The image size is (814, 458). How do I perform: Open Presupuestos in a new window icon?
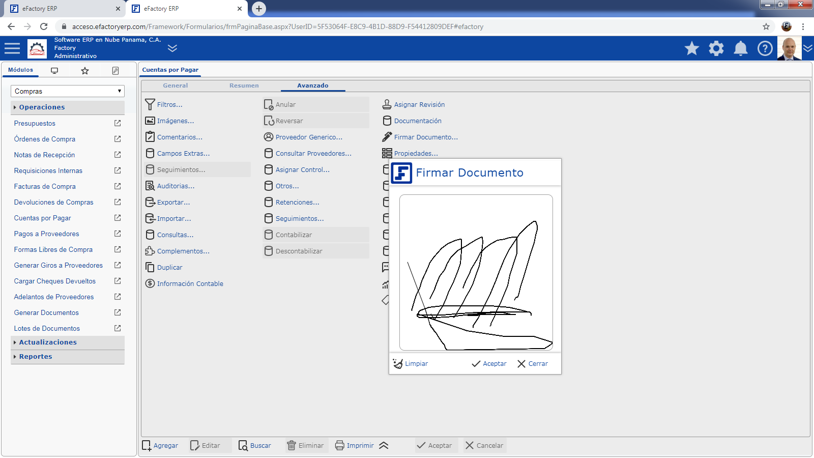(x=118, y=123)
